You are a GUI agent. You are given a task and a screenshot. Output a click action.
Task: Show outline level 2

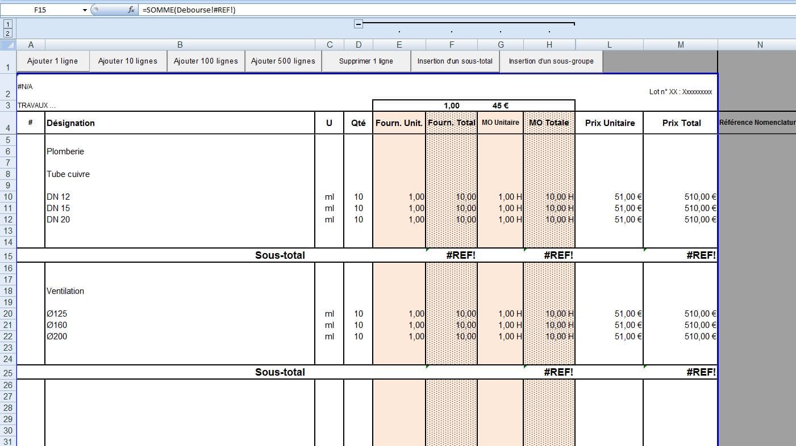click(x=7, y=33)
